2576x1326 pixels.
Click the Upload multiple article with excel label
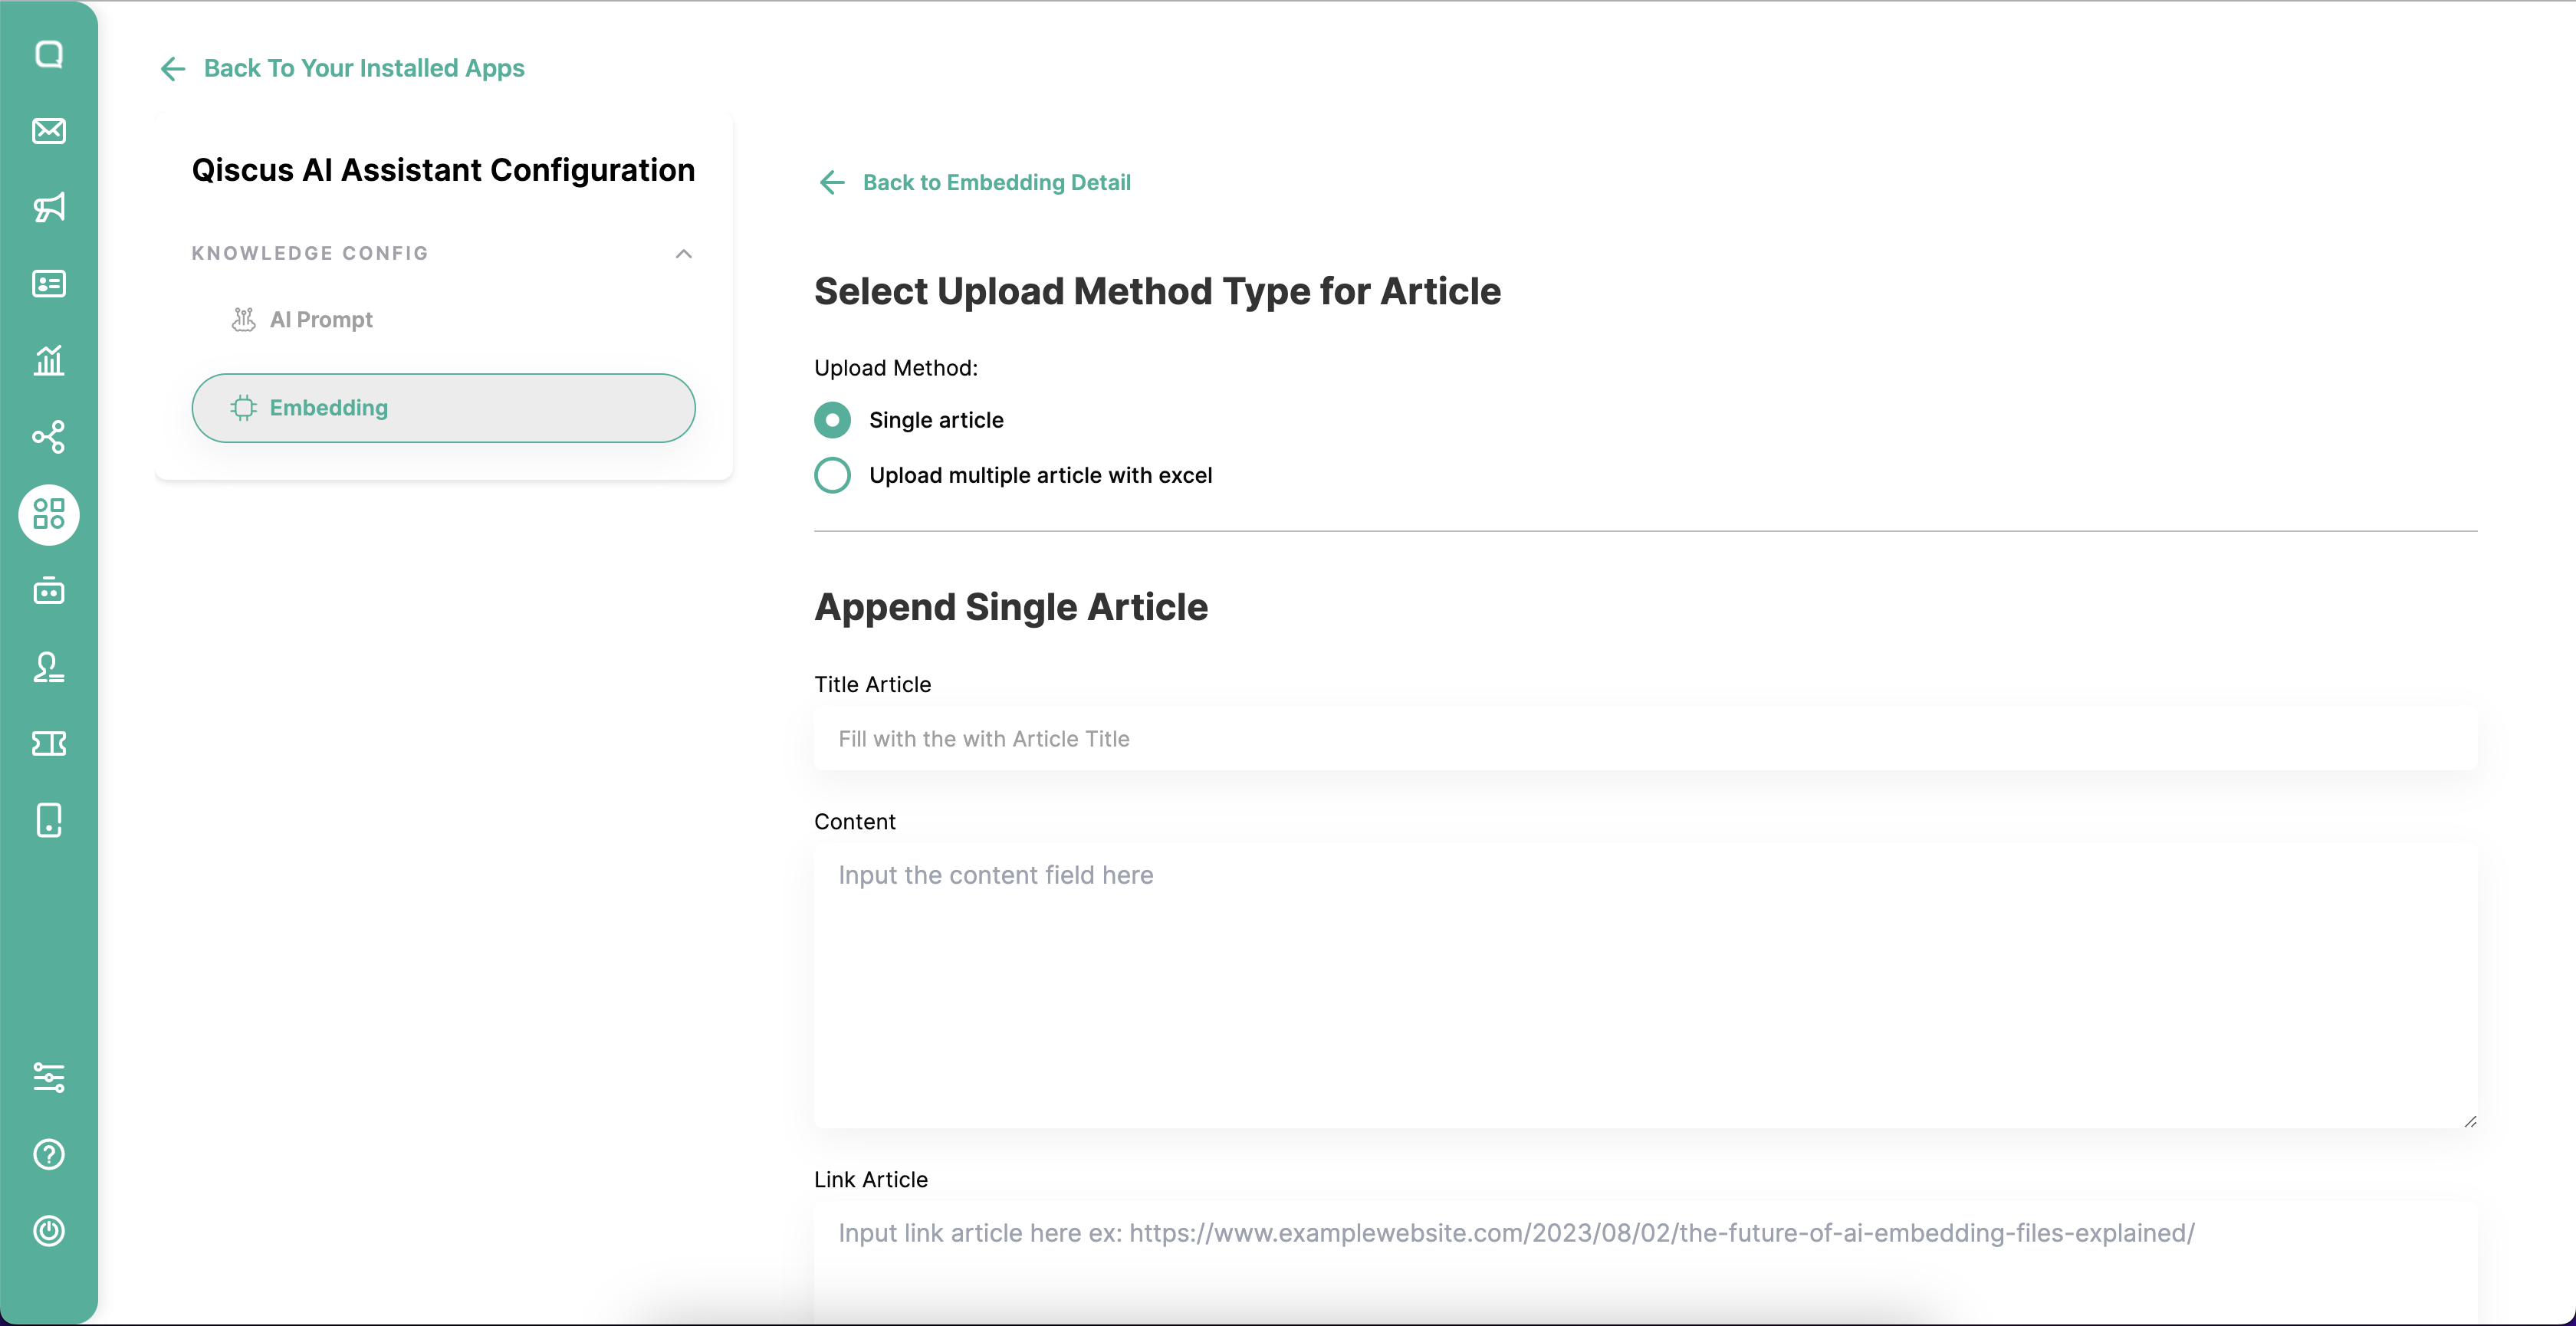coord(1040,475)
